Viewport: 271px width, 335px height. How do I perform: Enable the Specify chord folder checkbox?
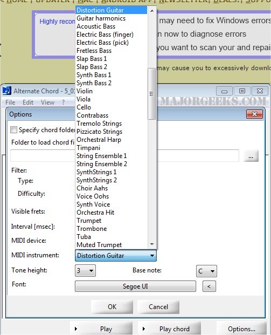click(x=13, y=129)
